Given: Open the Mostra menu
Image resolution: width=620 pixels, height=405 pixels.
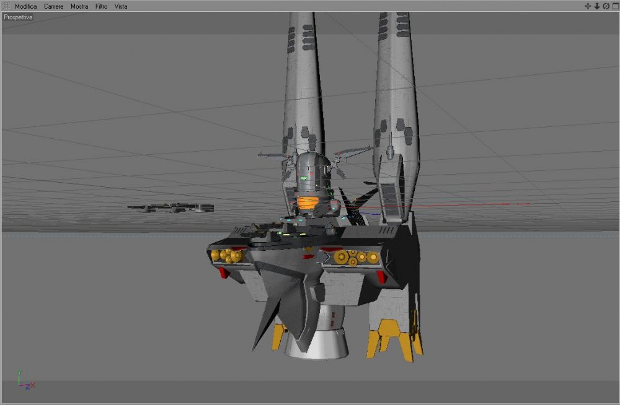Looking at the screenshot, I should pos(79,6).
